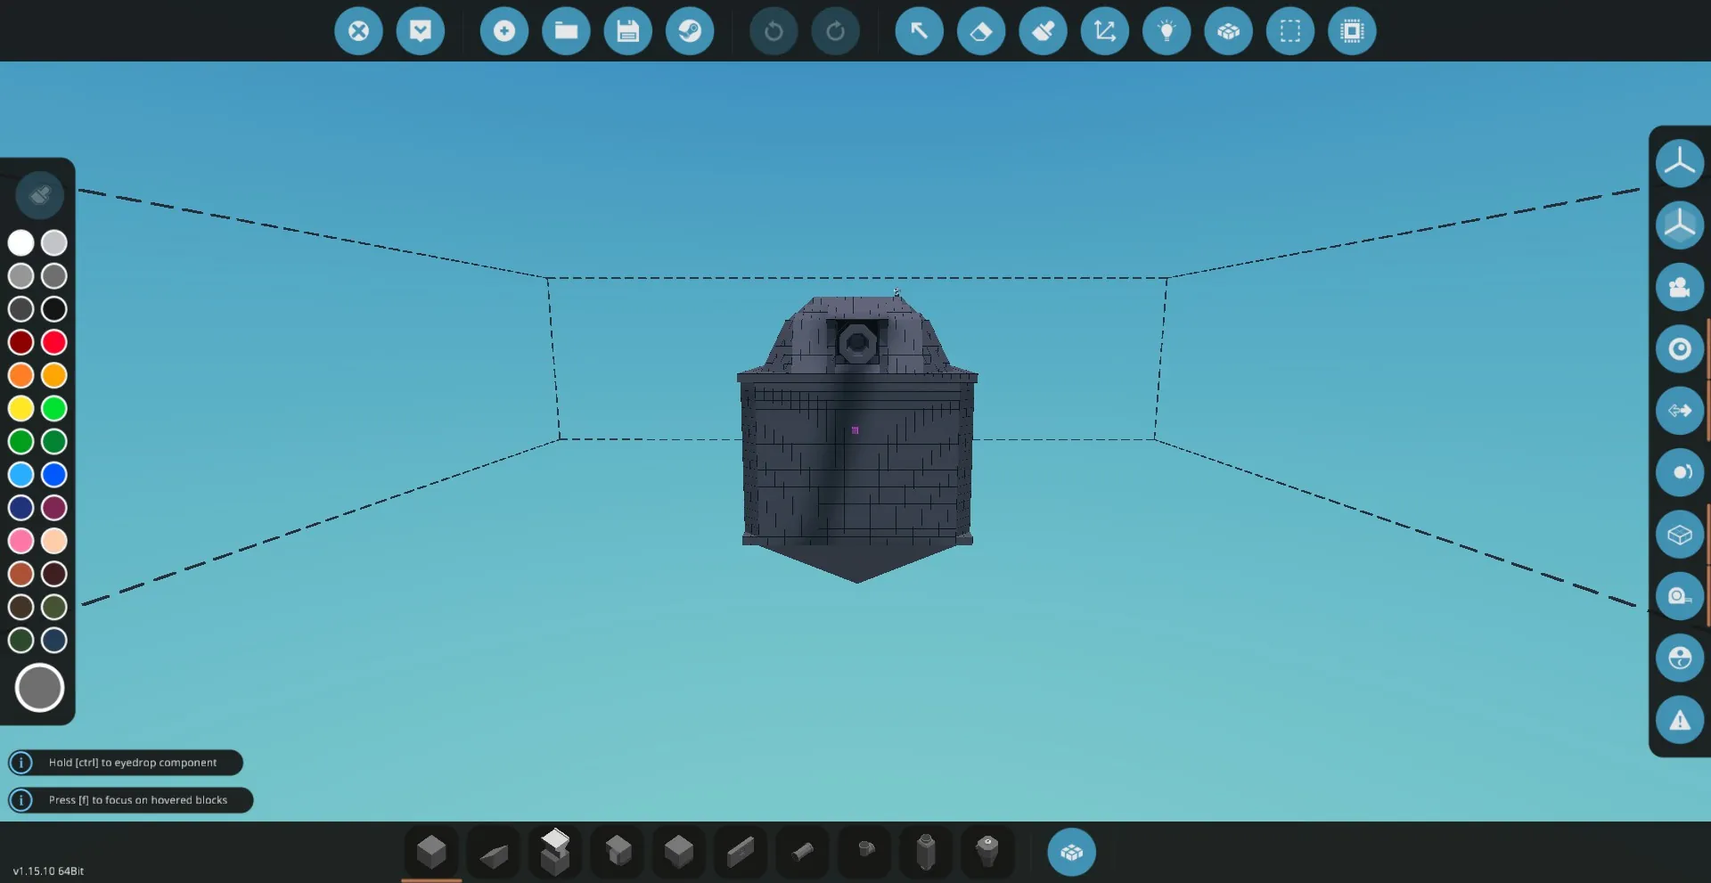
Task: Open the folder load vehicle icon
Action: tap(566, 31)
